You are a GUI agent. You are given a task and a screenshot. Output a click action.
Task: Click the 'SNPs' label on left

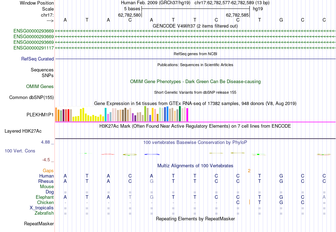pyautogui.click(x=48, y=75)
